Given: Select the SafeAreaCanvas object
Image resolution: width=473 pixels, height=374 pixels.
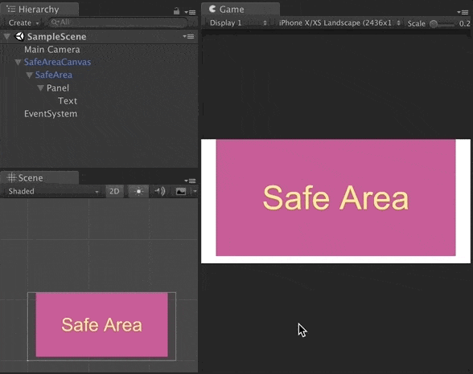Looking at the screenshot, I should click(x=57, y=62).
